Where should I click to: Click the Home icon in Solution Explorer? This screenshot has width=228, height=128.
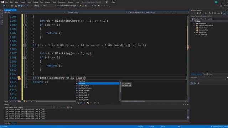(x=197, y=13)
